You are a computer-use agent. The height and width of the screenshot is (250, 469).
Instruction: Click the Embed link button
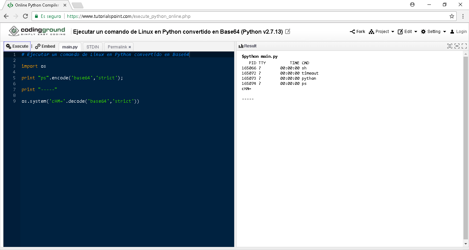click(45, 46)
